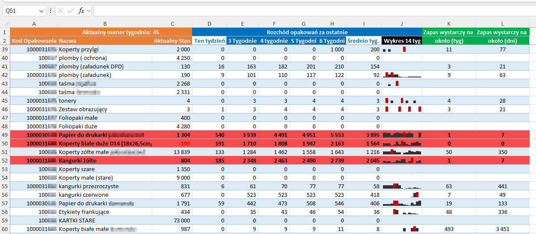Click the negative -199 stock value cell
This screenshot has height=234, width=536.
coord(172,143)
